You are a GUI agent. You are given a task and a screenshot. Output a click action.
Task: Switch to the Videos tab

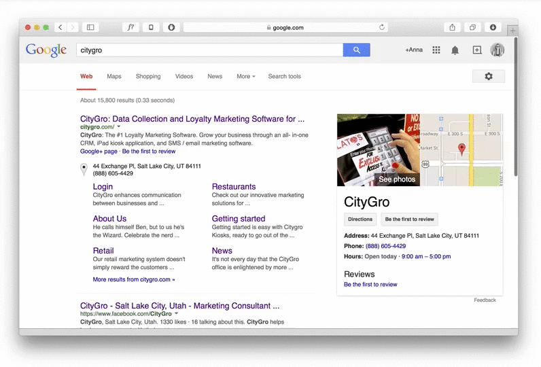coord(184,76)
